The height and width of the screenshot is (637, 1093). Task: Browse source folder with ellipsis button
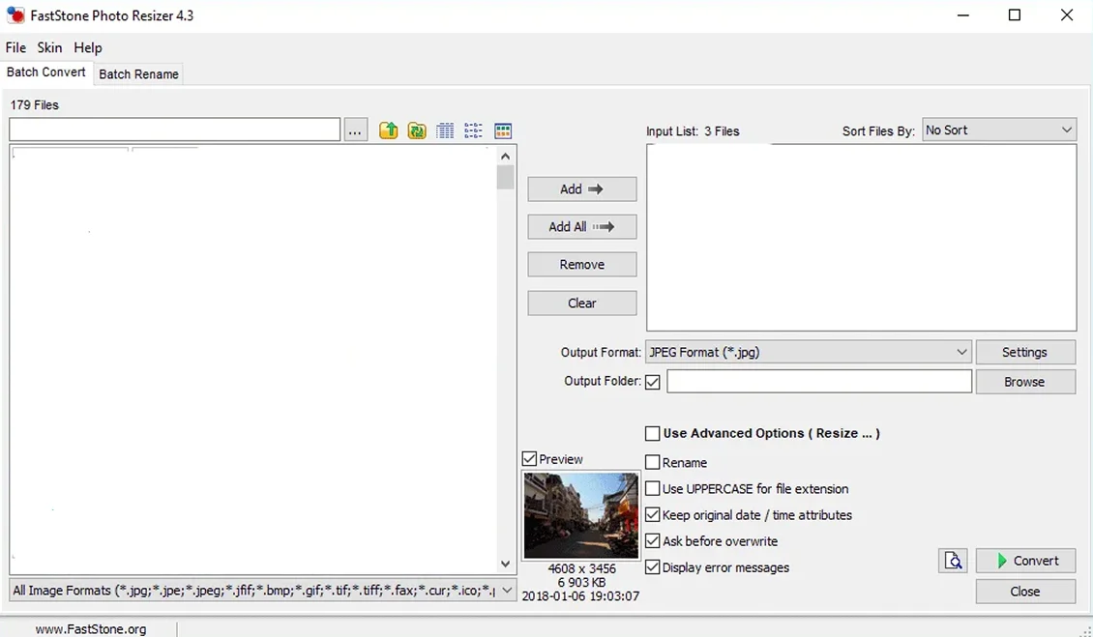(x=356, y=130)
